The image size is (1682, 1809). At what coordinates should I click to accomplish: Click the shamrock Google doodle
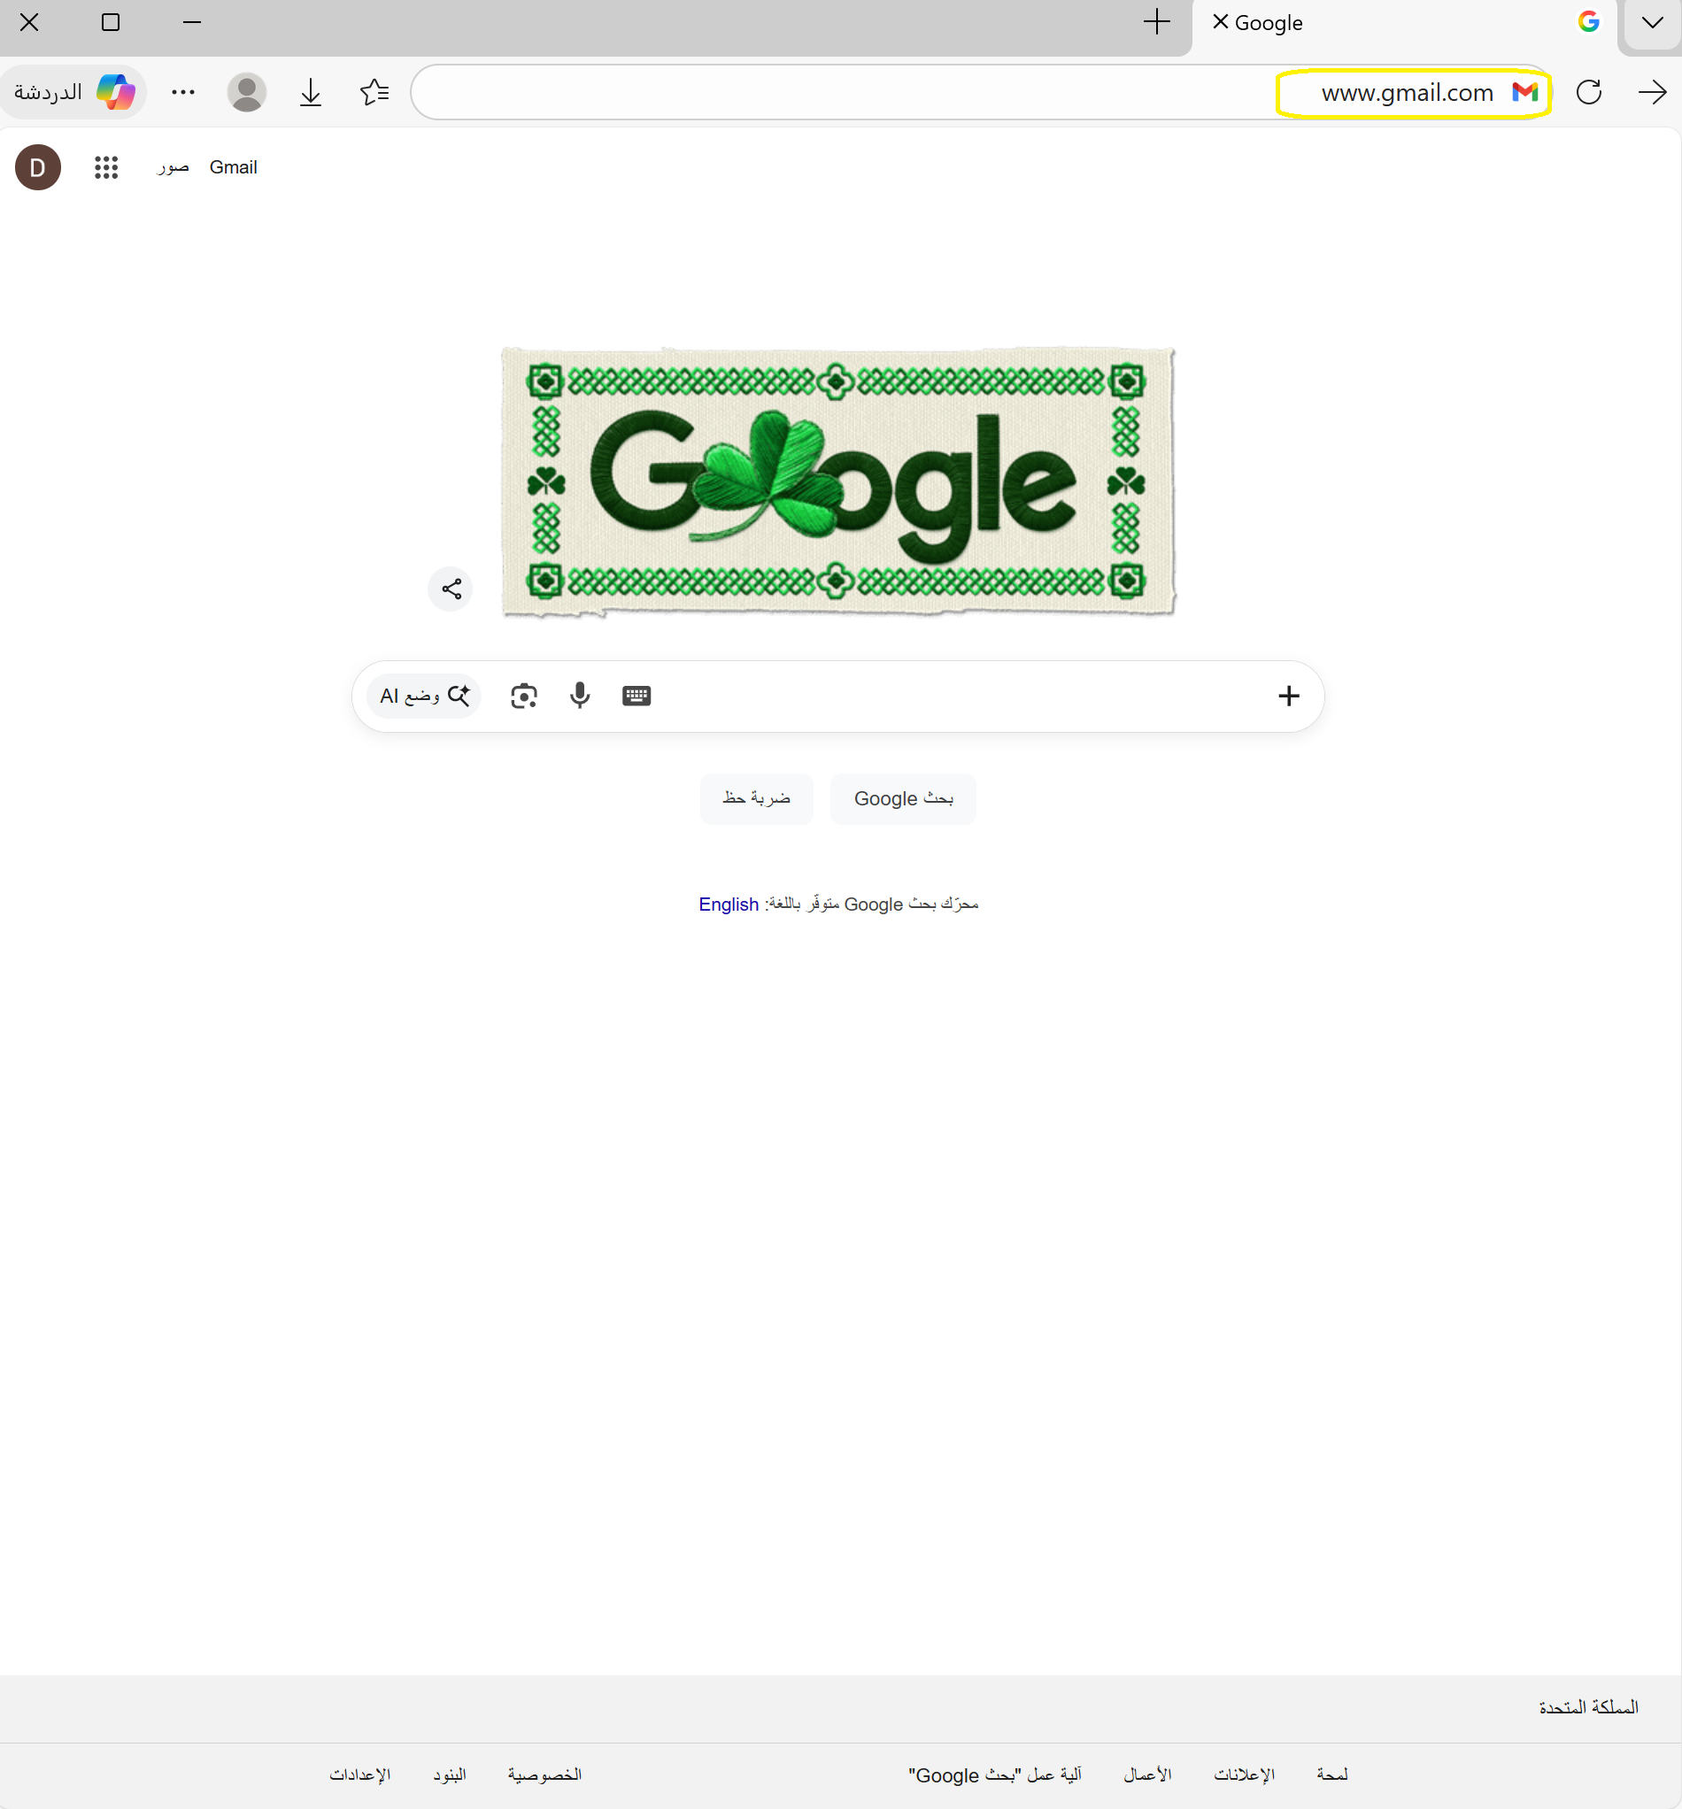click(838, 482)
